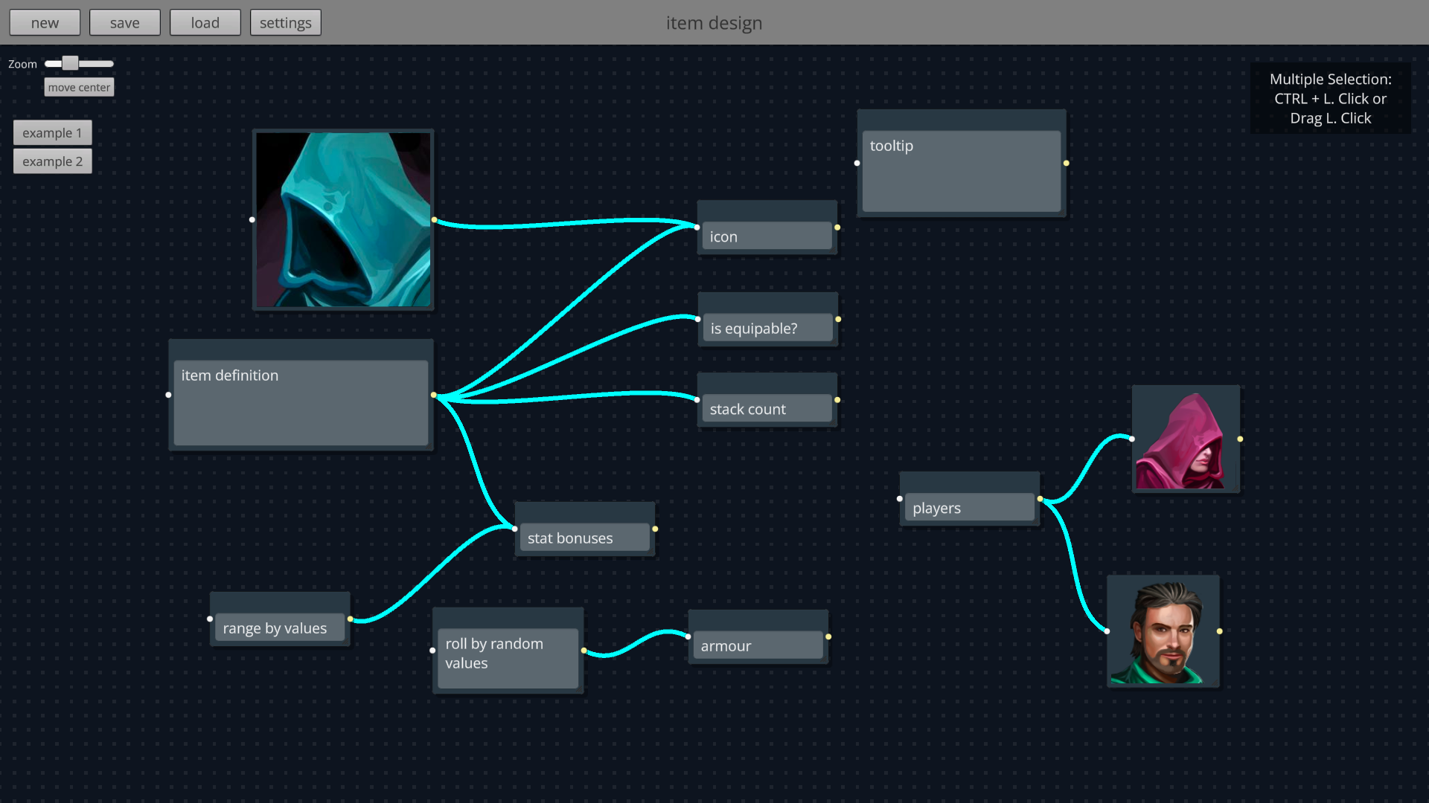Click the input port of tooltip node

pos(857,163)
